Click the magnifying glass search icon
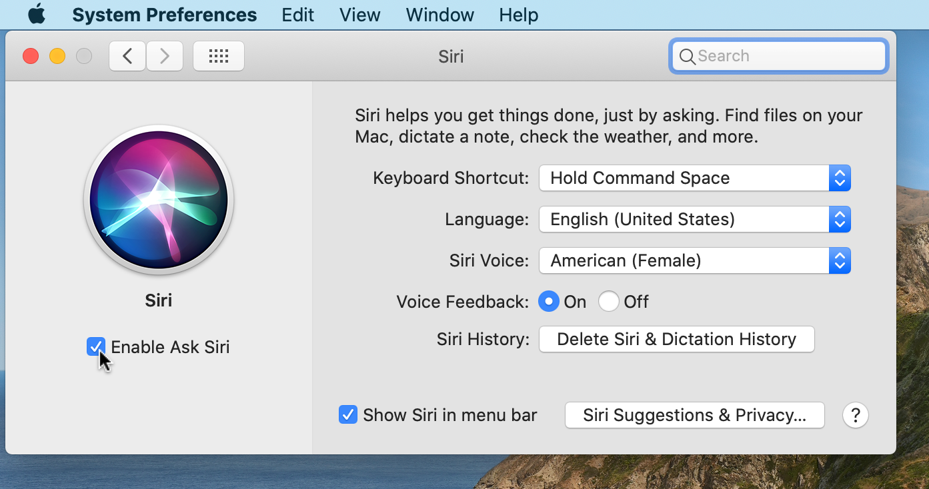Screen dimensions: 929x489 tap(687, 57)
